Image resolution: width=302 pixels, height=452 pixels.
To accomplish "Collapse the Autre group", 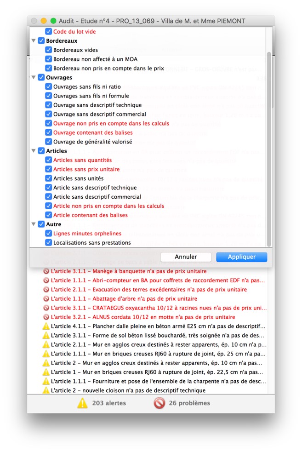I will coord(34,224).
